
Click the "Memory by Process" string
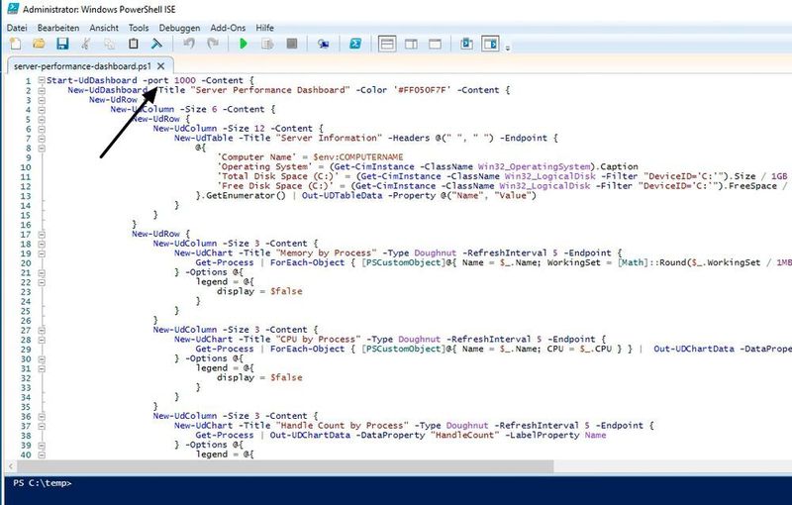(x=326, y=253)
